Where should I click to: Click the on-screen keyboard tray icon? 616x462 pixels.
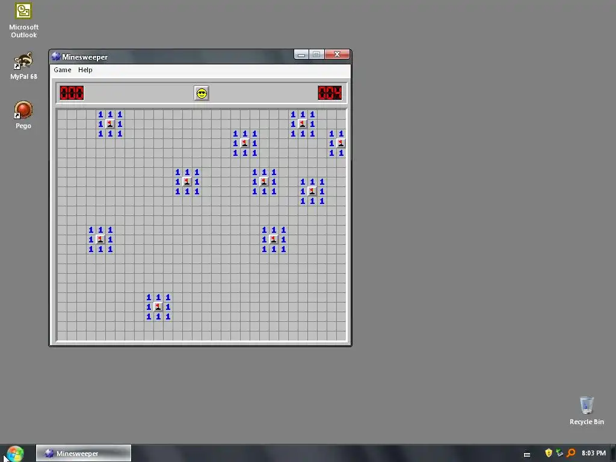click(527, 454)
